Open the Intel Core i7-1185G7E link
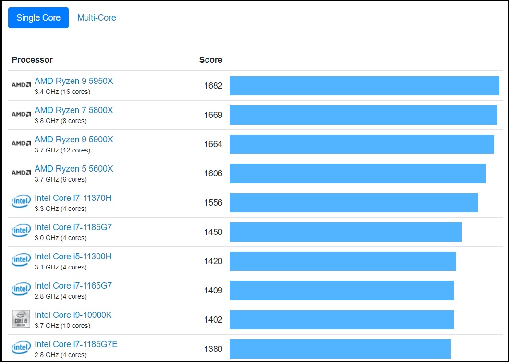 pyautogui.click(x=76, y=344)
